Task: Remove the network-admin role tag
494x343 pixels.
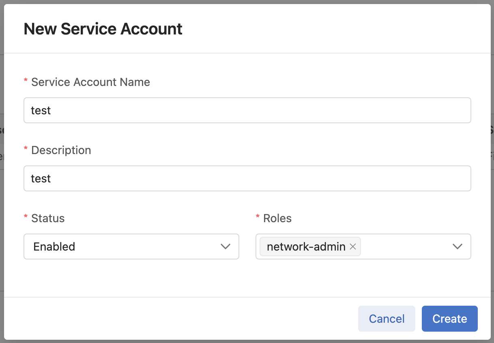Action: (x=353, y=247)
